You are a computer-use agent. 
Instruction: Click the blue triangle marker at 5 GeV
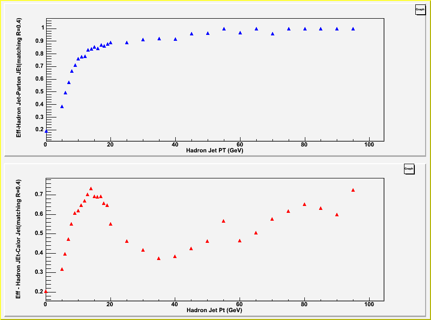click(x=62, y=107)
